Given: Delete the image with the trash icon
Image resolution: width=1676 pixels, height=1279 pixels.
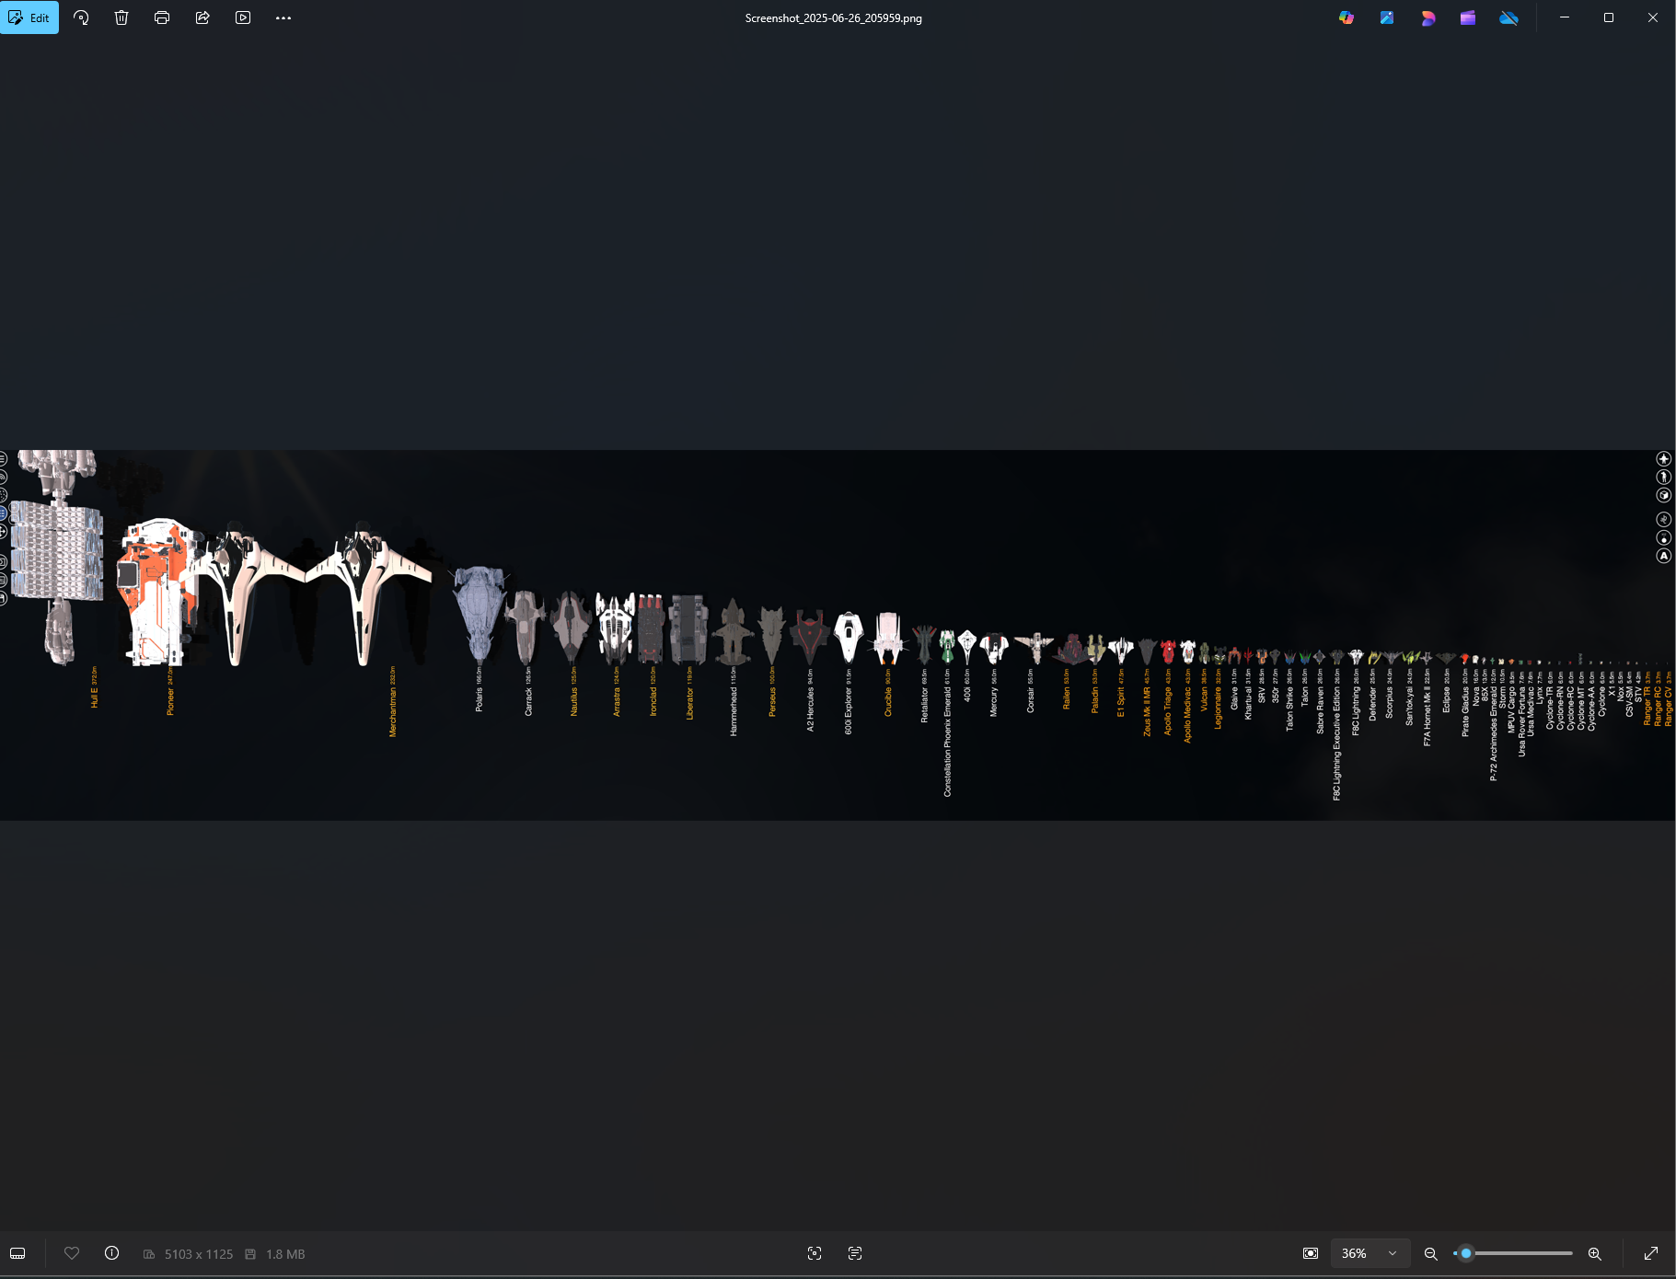Looking at the screenshot, I should (121, 17).
